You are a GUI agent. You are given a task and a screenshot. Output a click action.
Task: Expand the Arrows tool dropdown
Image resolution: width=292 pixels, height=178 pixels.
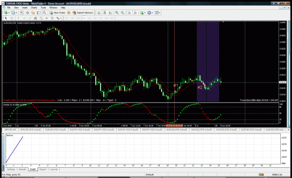click(x=61, y=18)
